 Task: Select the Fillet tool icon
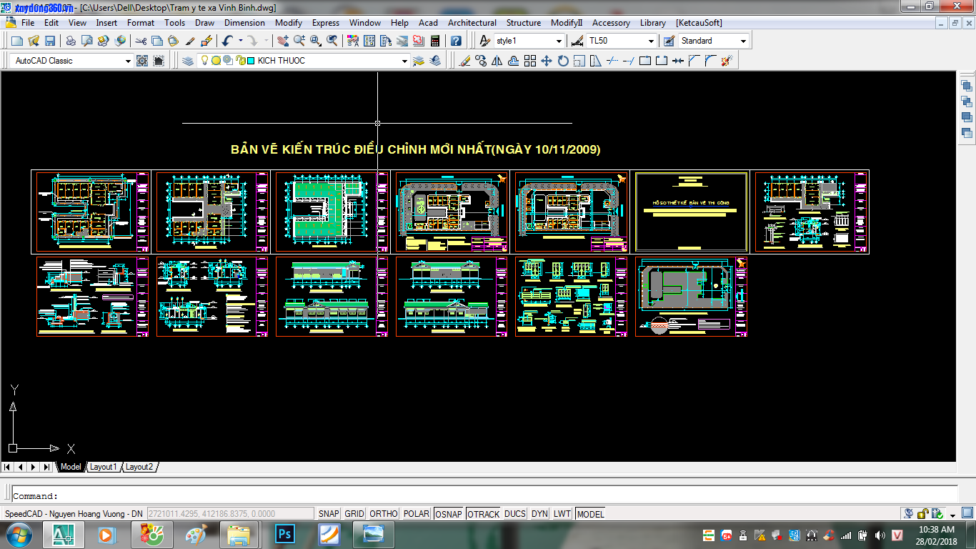(710, 61)
